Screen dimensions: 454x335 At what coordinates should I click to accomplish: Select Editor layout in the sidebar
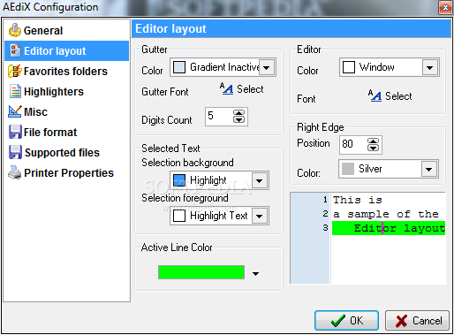(x=67, y=51)
